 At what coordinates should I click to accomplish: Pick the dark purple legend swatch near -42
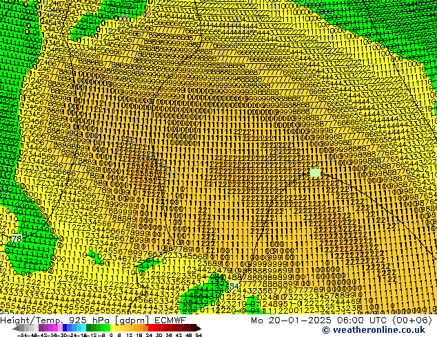(x=41, y=328)
